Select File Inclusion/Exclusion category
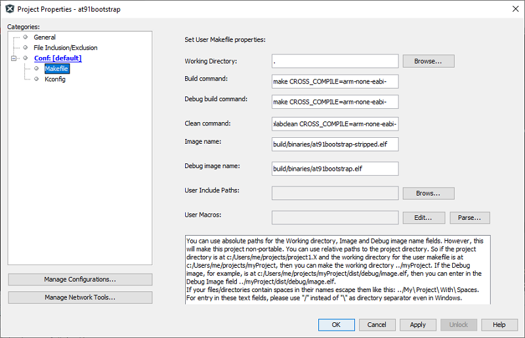Image resolution: width=525 pixels, height=338 pixels. tap(65, 48)
